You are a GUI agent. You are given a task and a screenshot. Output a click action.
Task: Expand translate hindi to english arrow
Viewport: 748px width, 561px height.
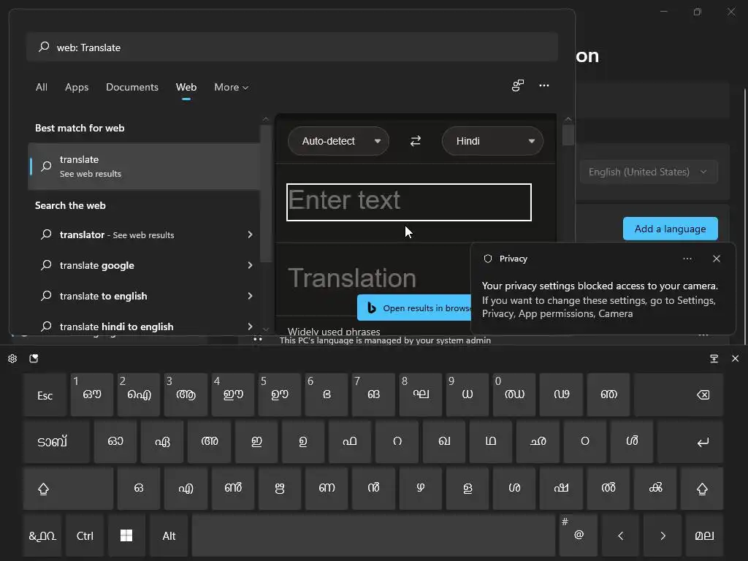250,327
